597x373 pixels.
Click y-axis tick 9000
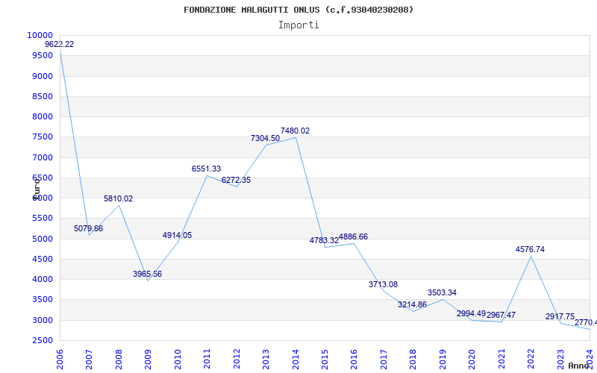coord(43,76)
